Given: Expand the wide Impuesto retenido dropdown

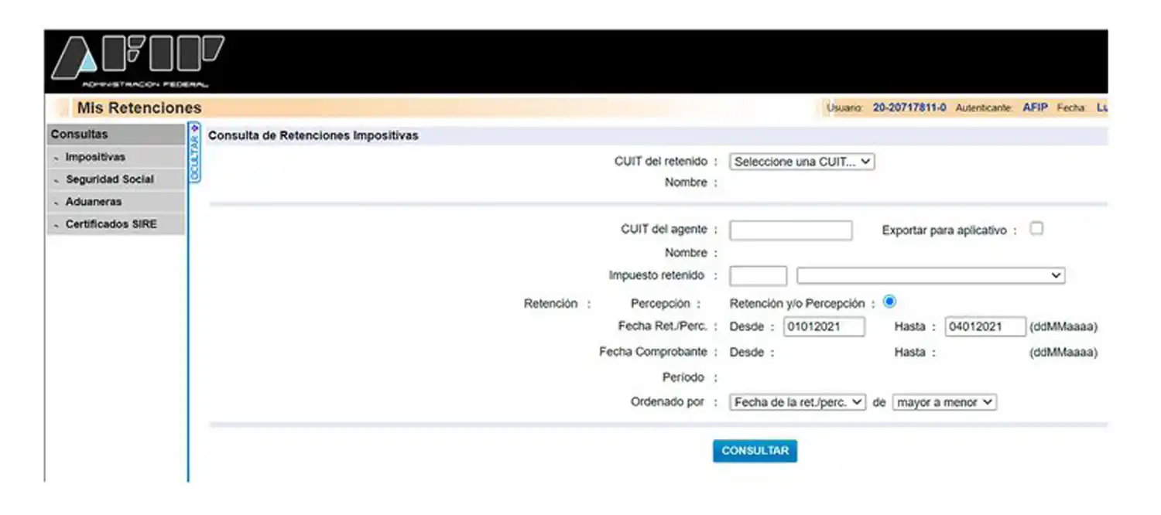Looking at the screenshot, I should click(930, 276).
